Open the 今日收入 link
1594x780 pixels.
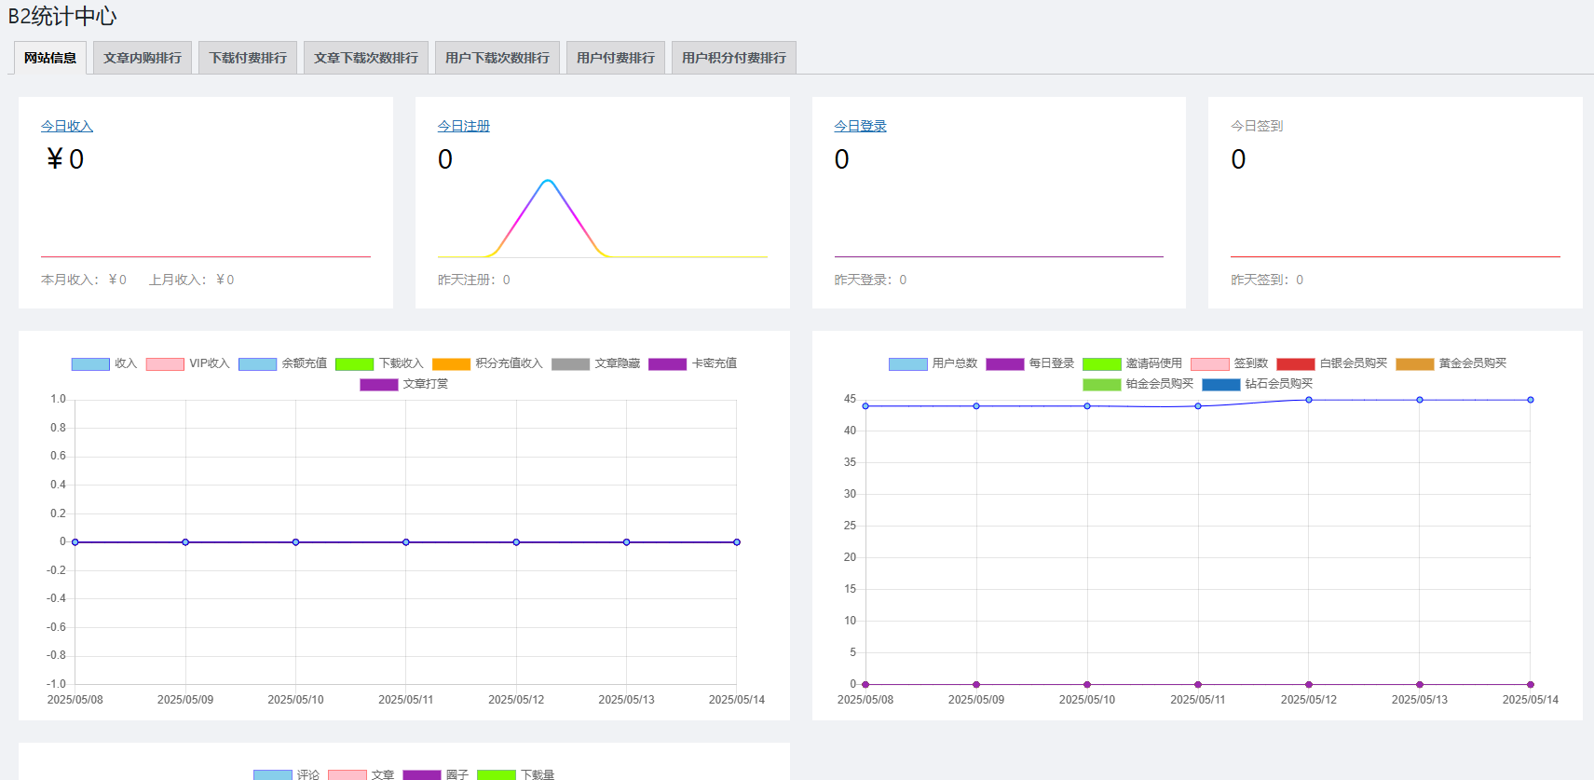(67, 126)
